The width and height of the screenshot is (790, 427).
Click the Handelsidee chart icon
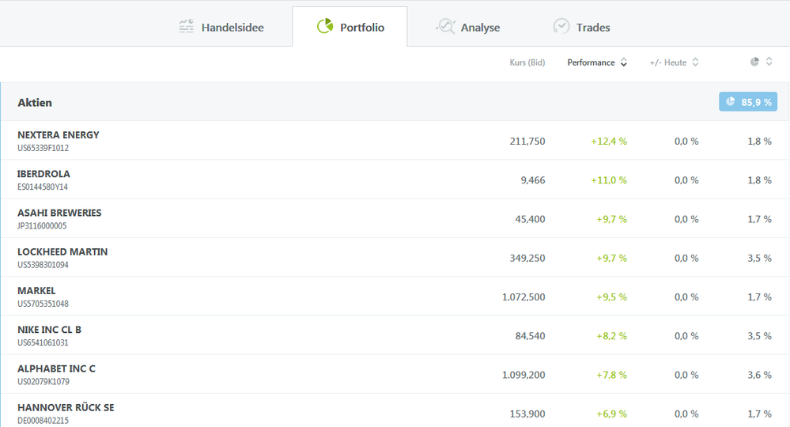[x=186, y=27]
